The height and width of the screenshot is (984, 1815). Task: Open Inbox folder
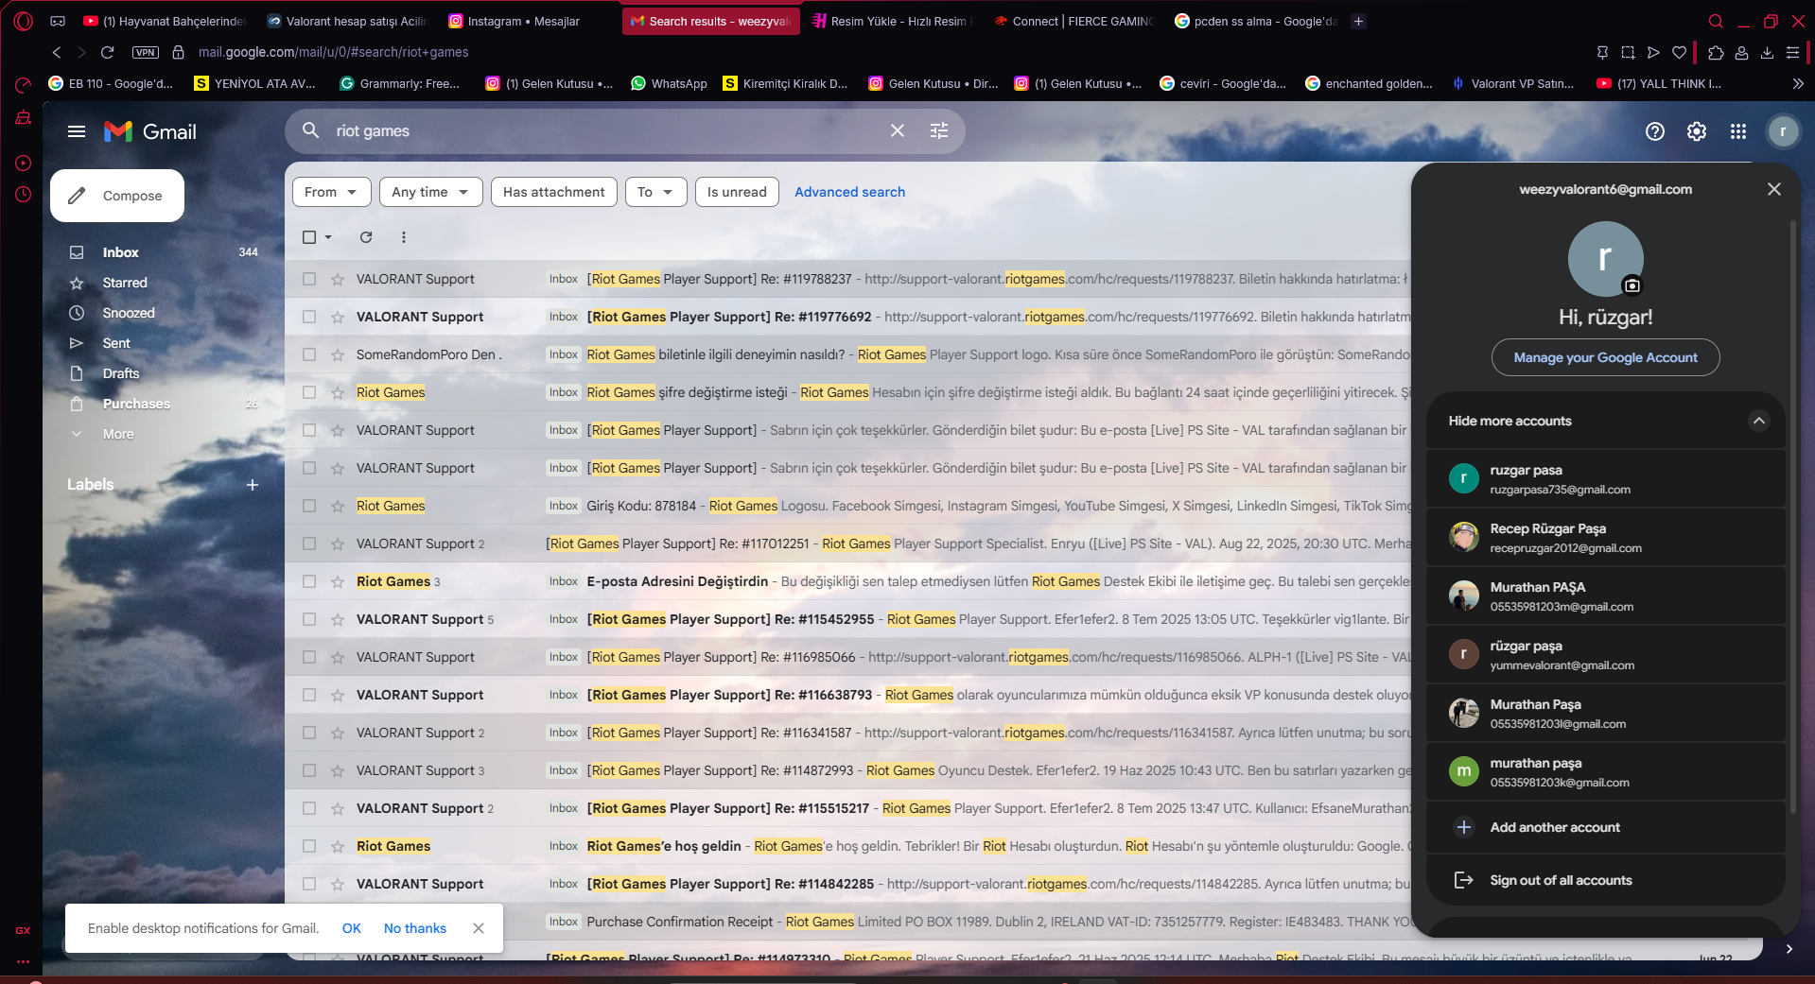[x=120, y=252]
